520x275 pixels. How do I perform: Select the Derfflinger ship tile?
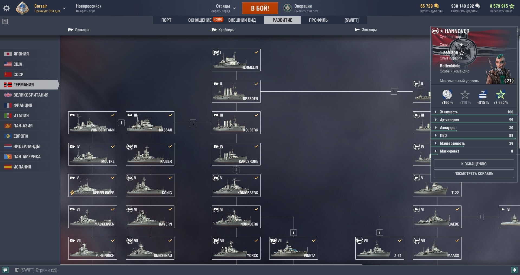(x=93, y=185)
